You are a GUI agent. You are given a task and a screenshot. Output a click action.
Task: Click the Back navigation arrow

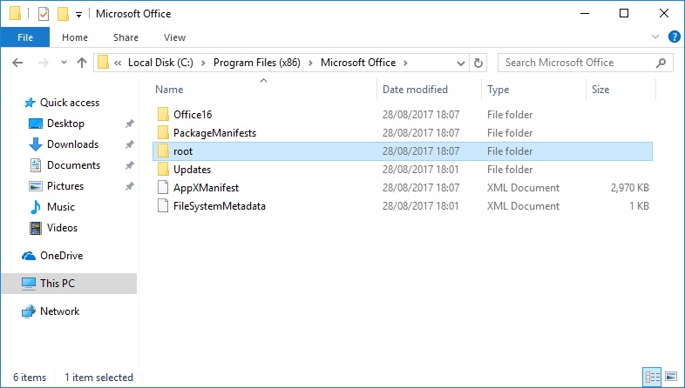19,63
